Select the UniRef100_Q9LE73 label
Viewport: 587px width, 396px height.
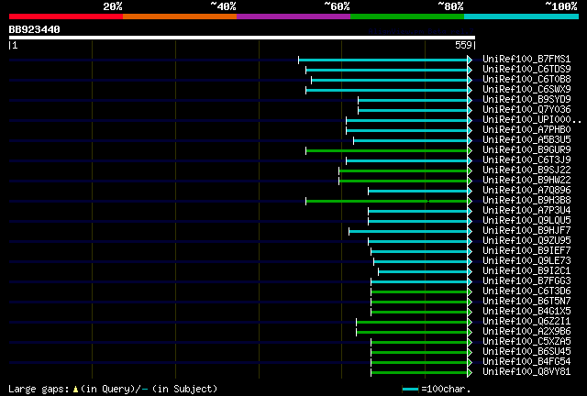click(526, 261)
